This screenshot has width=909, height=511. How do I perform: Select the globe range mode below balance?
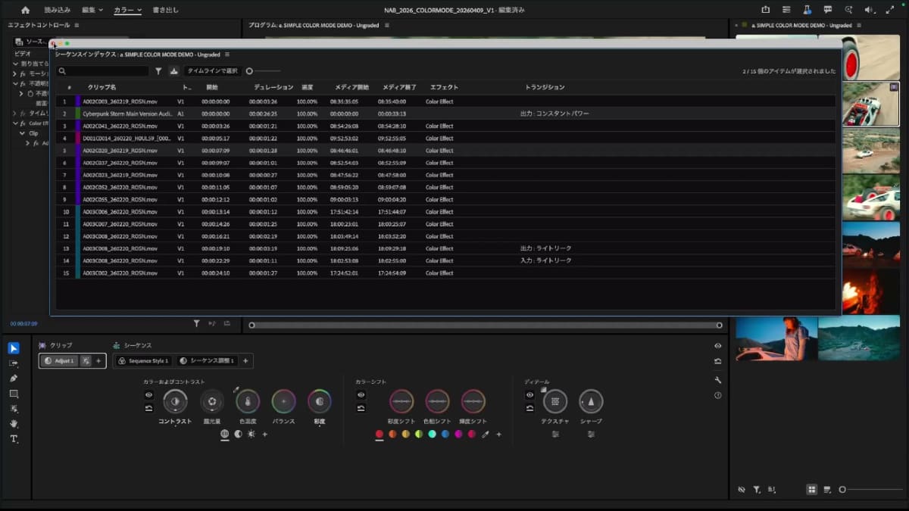coord(224,435)
